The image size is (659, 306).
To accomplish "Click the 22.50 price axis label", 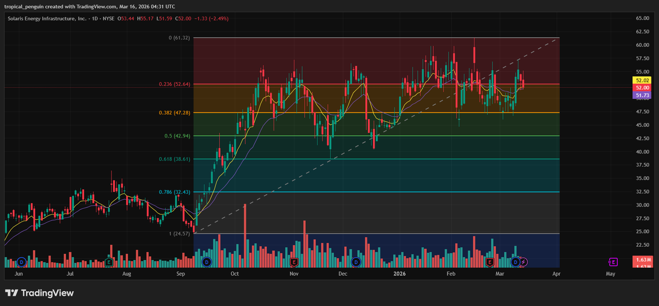I will 643,245.
